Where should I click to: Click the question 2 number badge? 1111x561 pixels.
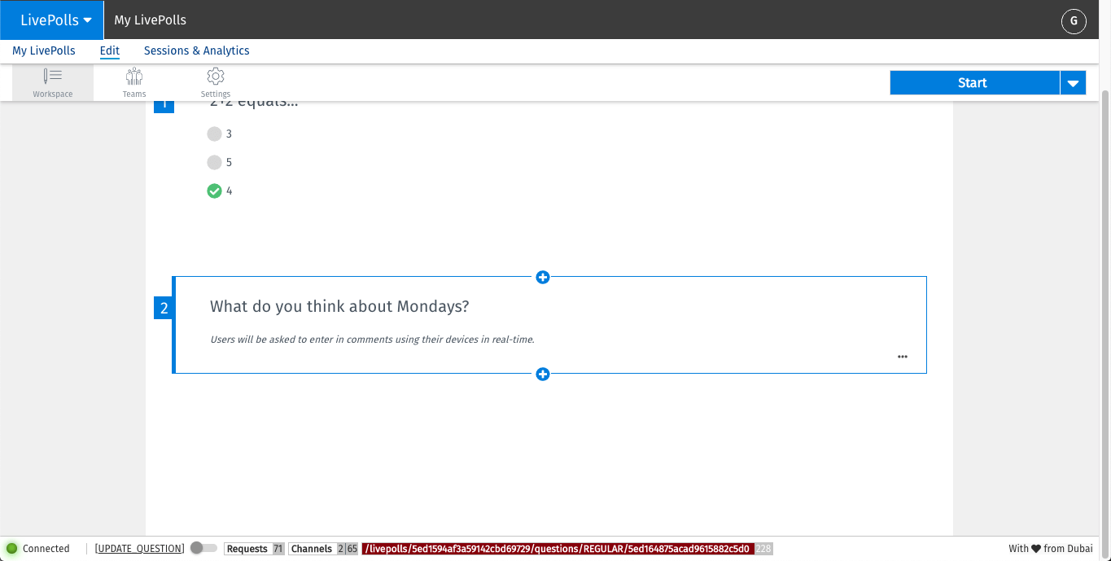[164, 308]
